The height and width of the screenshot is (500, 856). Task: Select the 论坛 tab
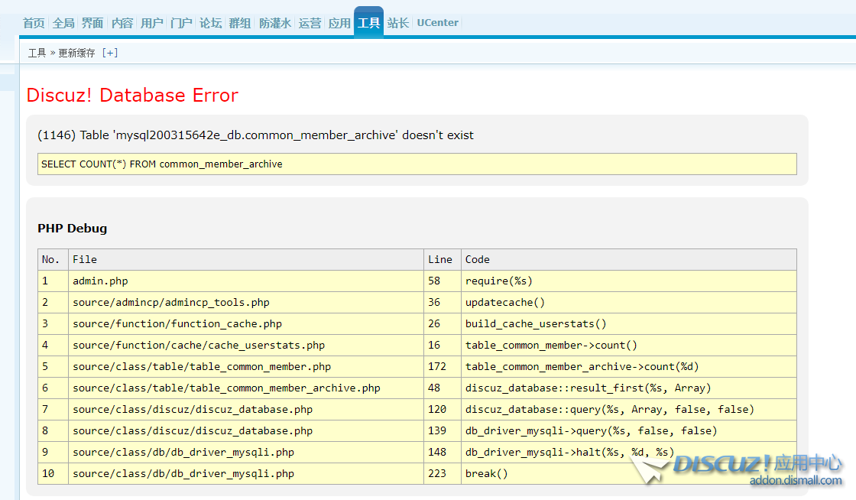click(211, 23)
